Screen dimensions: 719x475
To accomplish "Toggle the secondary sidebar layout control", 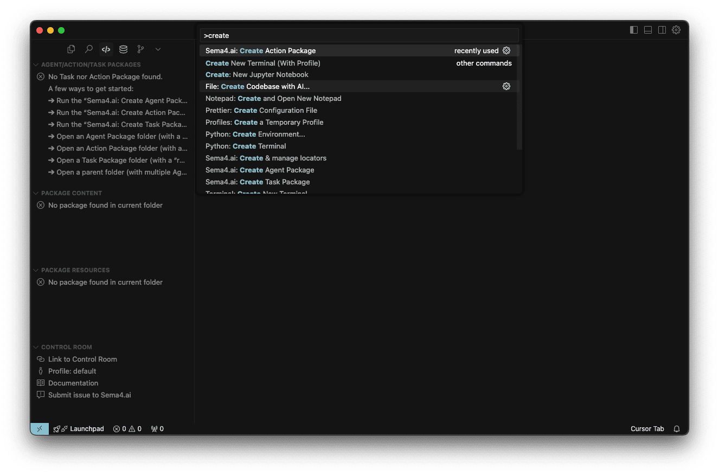I will 662,30.
